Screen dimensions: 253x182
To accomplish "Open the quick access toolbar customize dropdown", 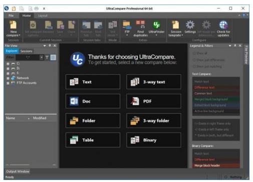I will 44,9.
